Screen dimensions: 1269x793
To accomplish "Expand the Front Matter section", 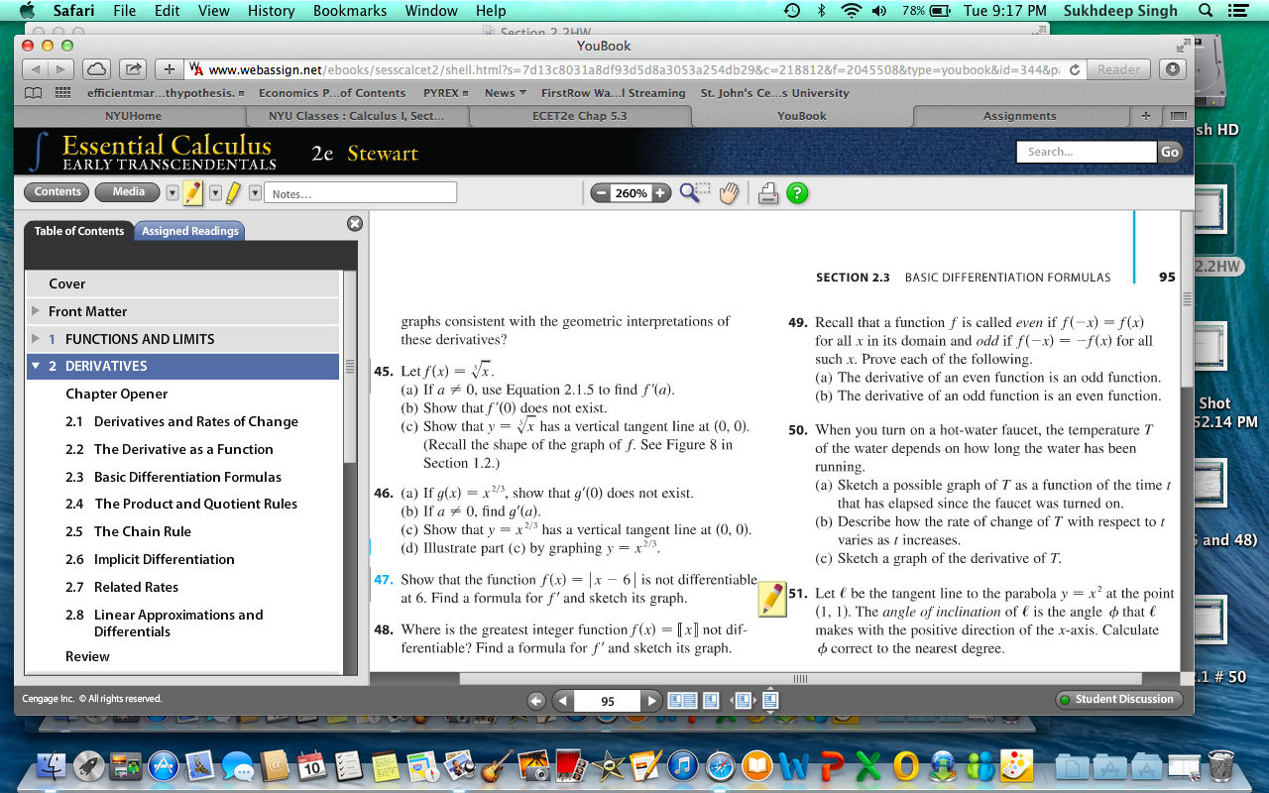I will pos(36,311).
